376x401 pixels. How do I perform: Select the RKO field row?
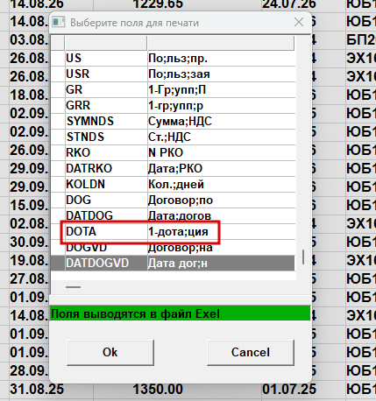click(173, 153)
